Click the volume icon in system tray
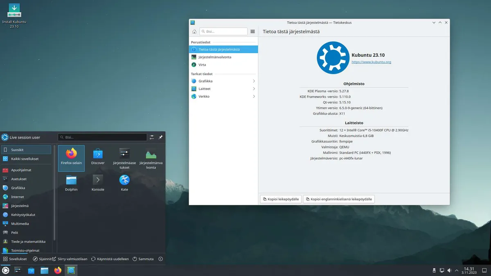The width and height of the screenshot is (491, 276). click(449, 270)
